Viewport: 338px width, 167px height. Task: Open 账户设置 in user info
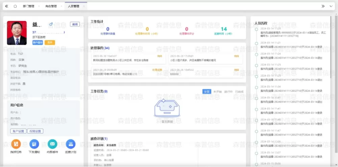point(18,131)
